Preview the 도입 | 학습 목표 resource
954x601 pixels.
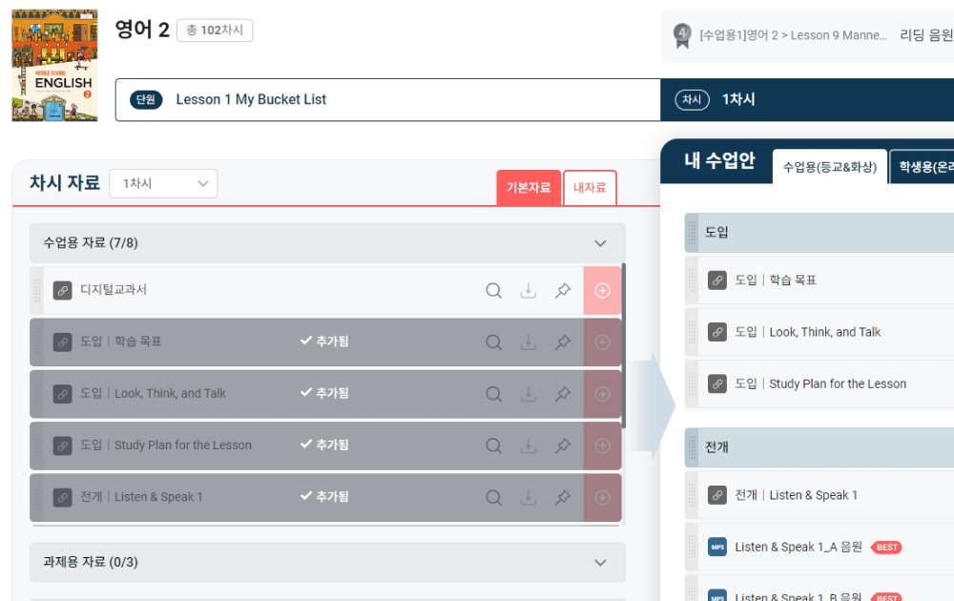[x=493, y=342]
